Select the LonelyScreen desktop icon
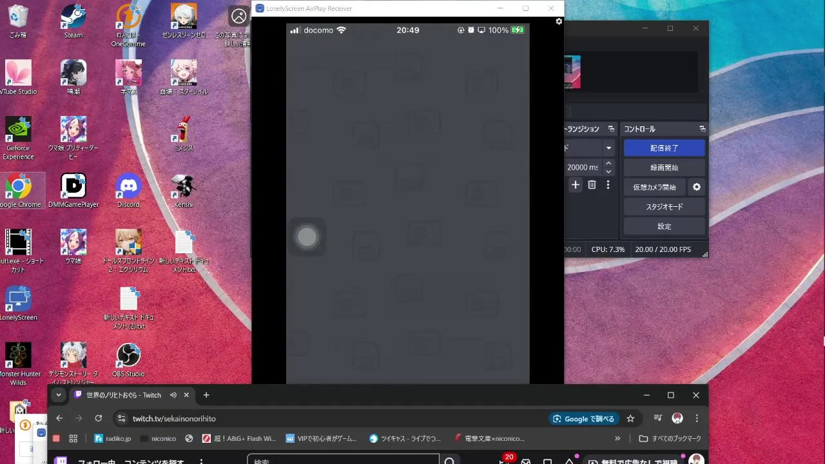Screen dimensions: 825x464 [x=18, y=304]
